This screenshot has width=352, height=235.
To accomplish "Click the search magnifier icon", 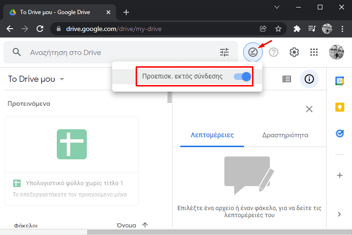I will 16,52.
